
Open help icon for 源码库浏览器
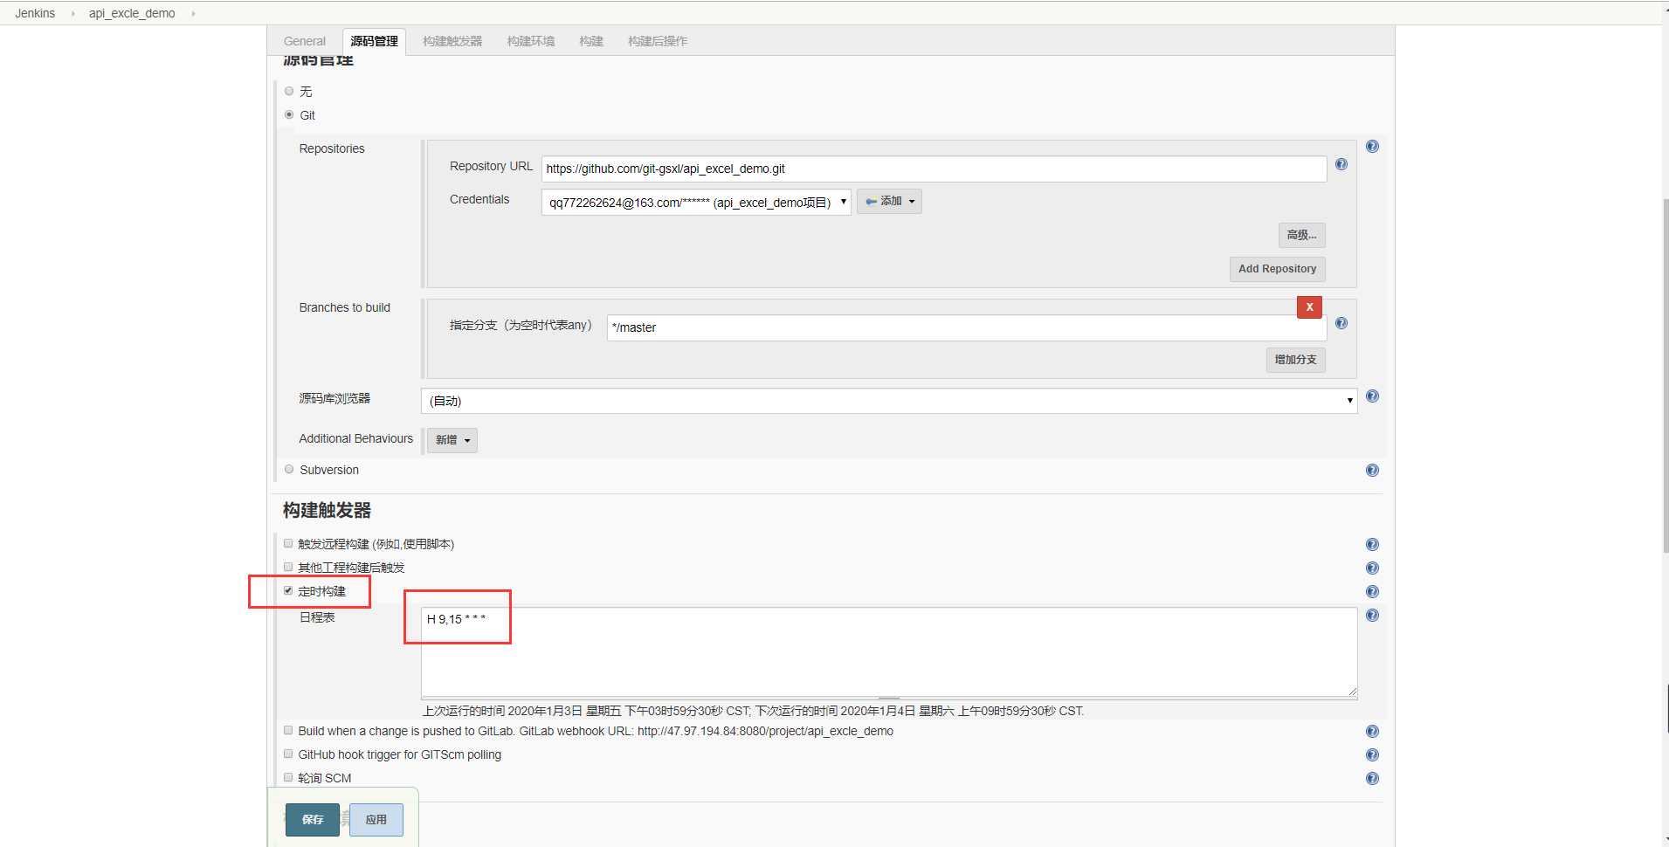click(1372, 396)
